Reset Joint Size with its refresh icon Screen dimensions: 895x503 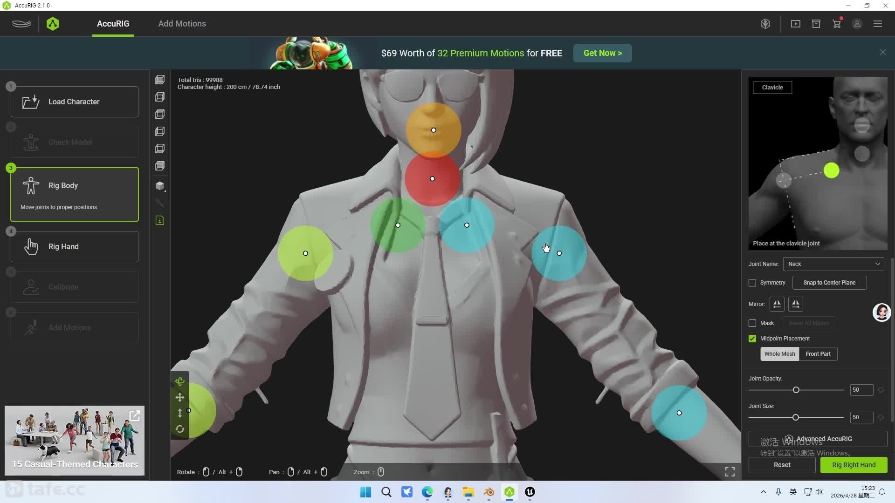881,417
